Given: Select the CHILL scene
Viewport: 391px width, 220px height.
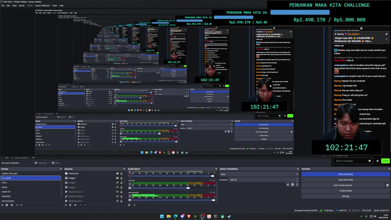Looking at the screenshot, I should [31, 183].
